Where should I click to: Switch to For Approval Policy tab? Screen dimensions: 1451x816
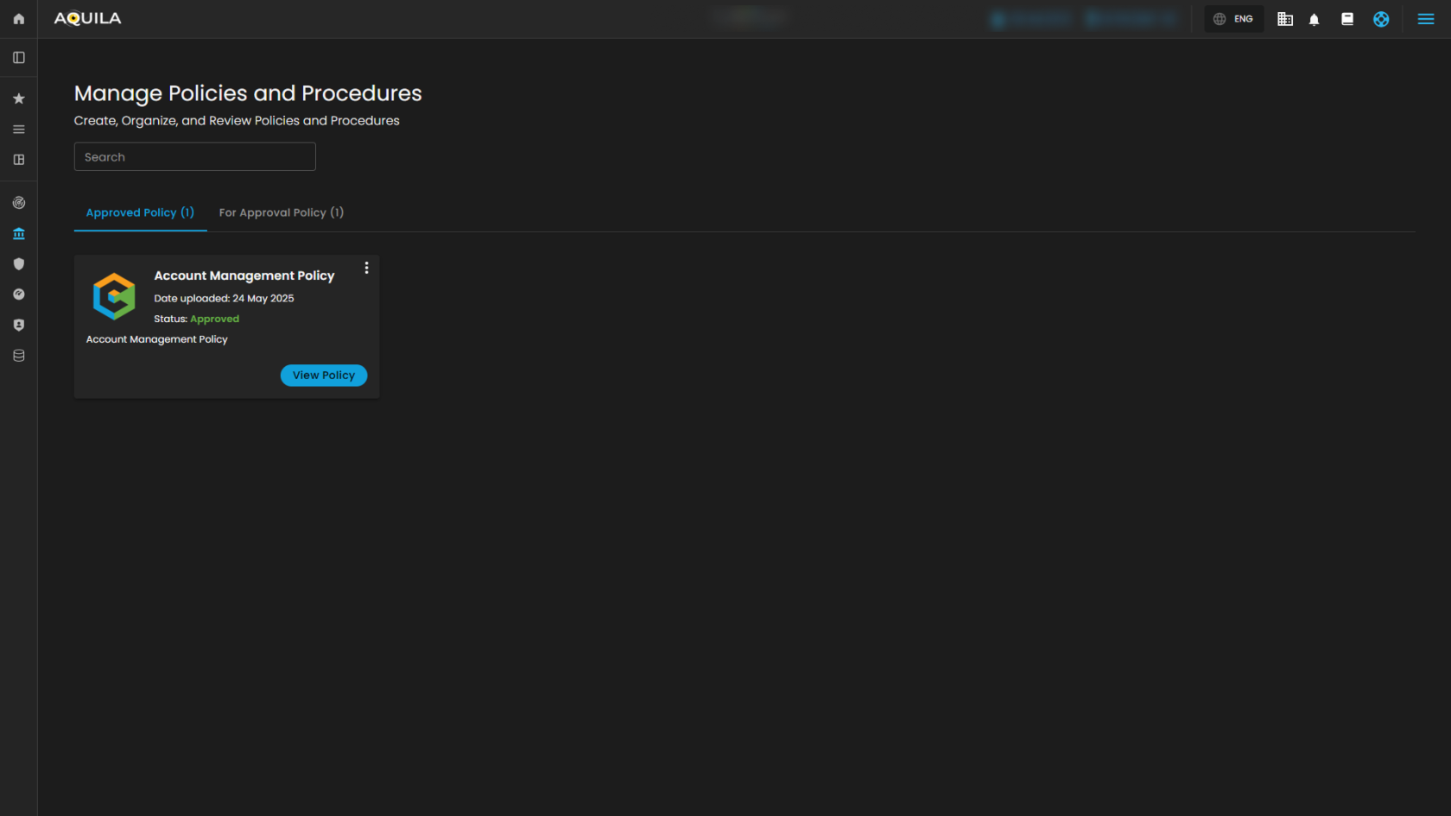coord(281,212)
